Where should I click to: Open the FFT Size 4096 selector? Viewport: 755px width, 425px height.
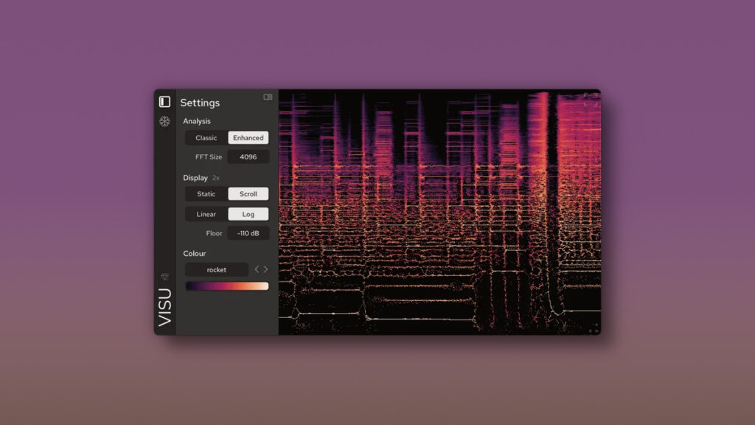tap(248, 157)
